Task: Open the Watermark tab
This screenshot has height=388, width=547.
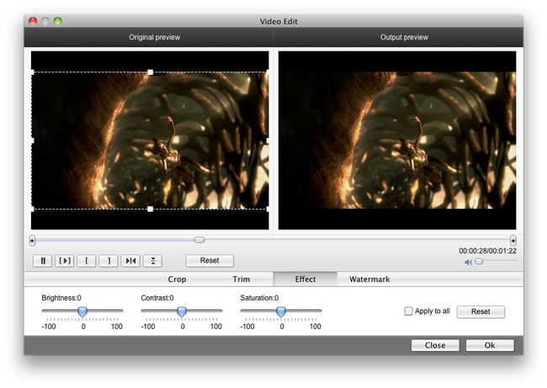Action: (x=369, y=279)
